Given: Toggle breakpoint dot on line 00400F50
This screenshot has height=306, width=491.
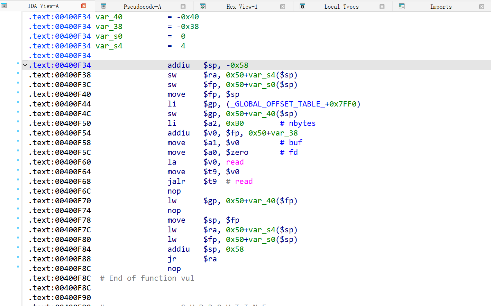Looking at the screenshot, I should pos(18,121).
